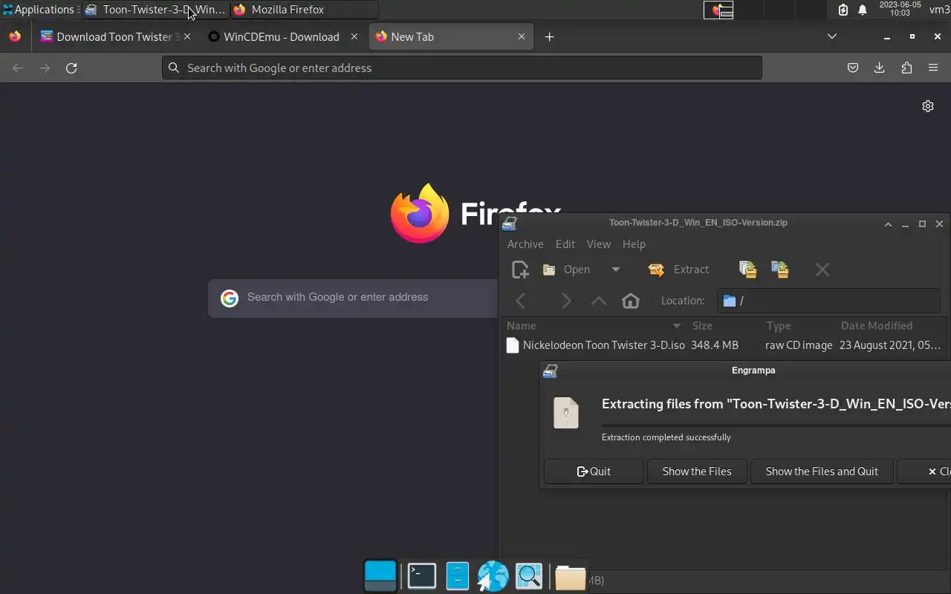951x594 pixels.
Task: Open a new Firefox tab with plus
Action: pyautogui.click(x=549, y=36)
